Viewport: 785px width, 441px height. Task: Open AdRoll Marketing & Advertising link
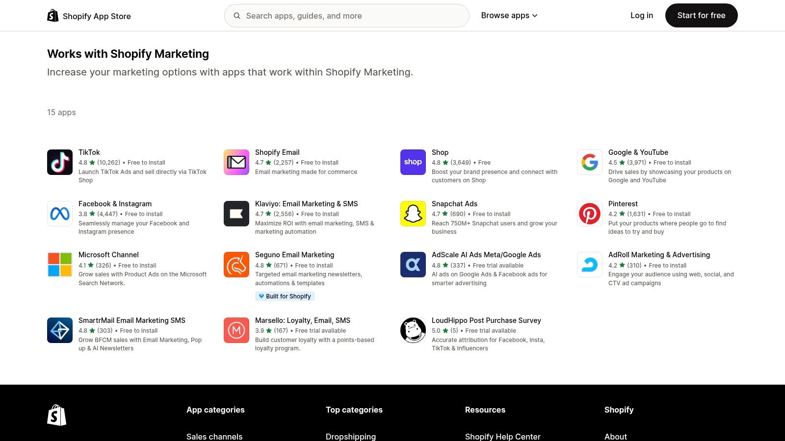[659, 255]
